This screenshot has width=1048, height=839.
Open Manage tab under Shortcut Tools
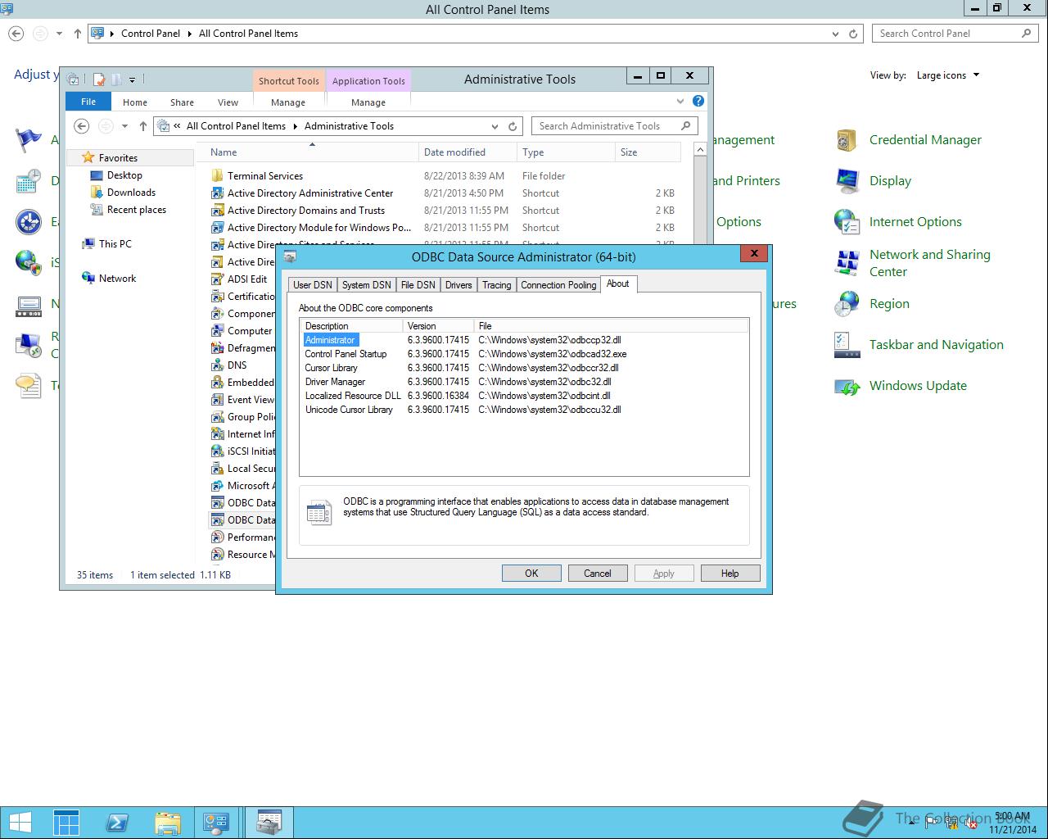pyautogui.click(x=288, y=102)
